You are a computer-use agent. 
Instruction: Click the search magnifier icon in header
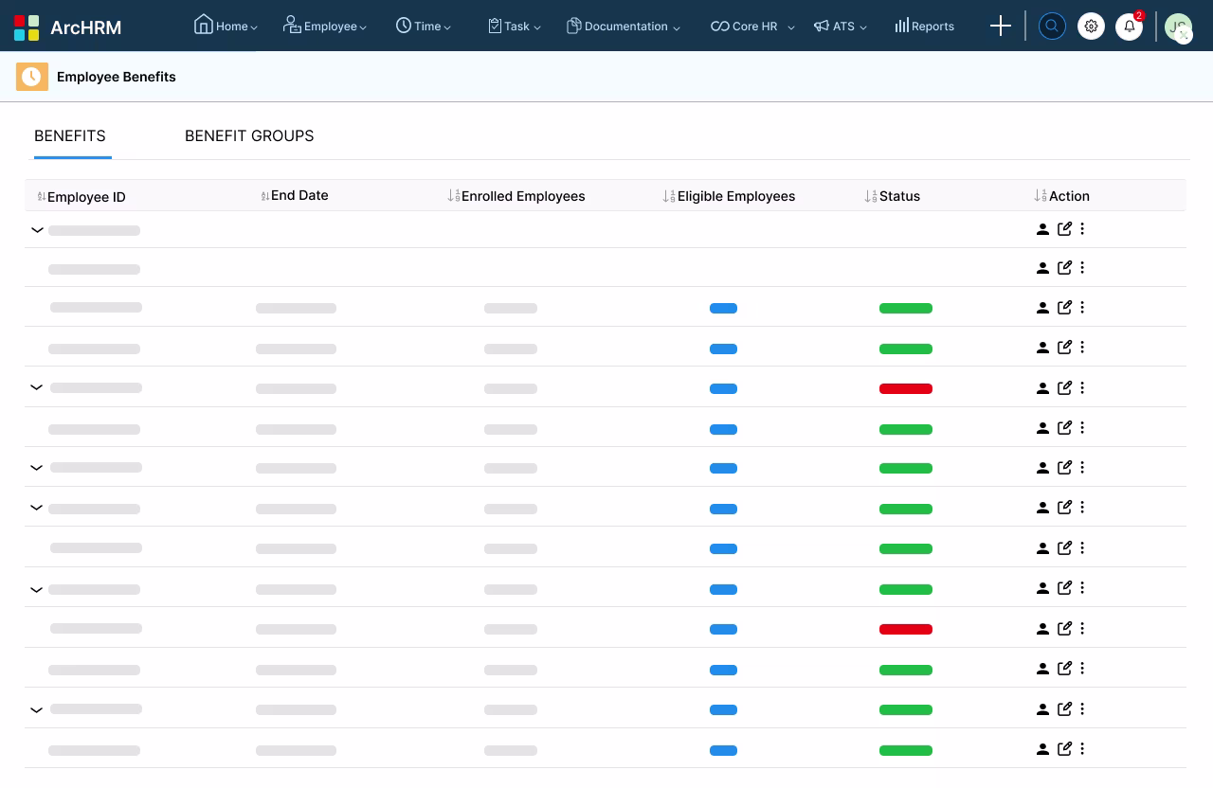(x=1052, y=27)
